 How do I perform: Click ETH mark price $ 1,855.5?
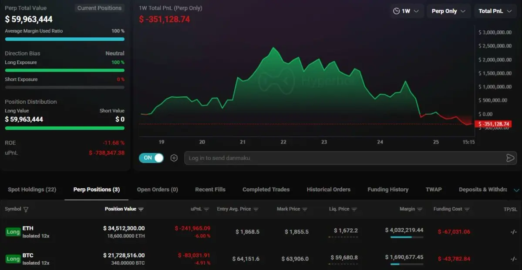pyautogui.click(x=296, y=232)
